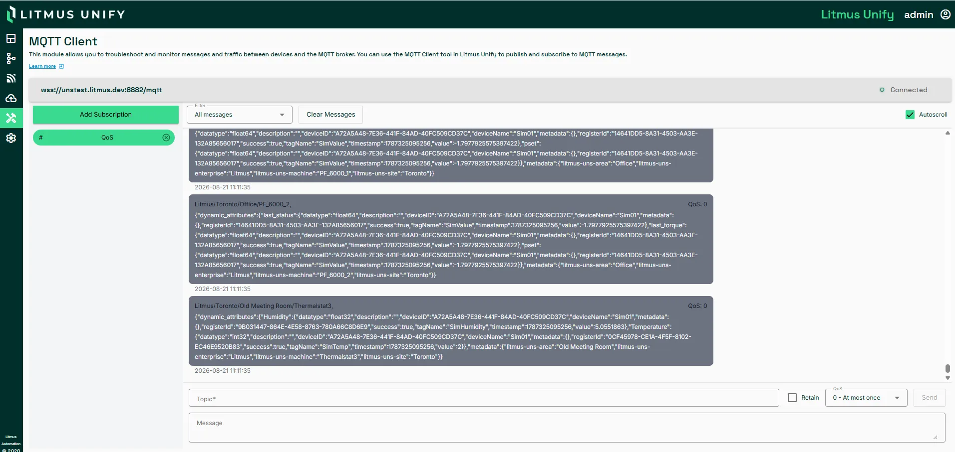This screenshot has width=955, height=452.
Task: Remove the # subscription with the X icon
Action: pyautogui.click(x=166, y=138)
